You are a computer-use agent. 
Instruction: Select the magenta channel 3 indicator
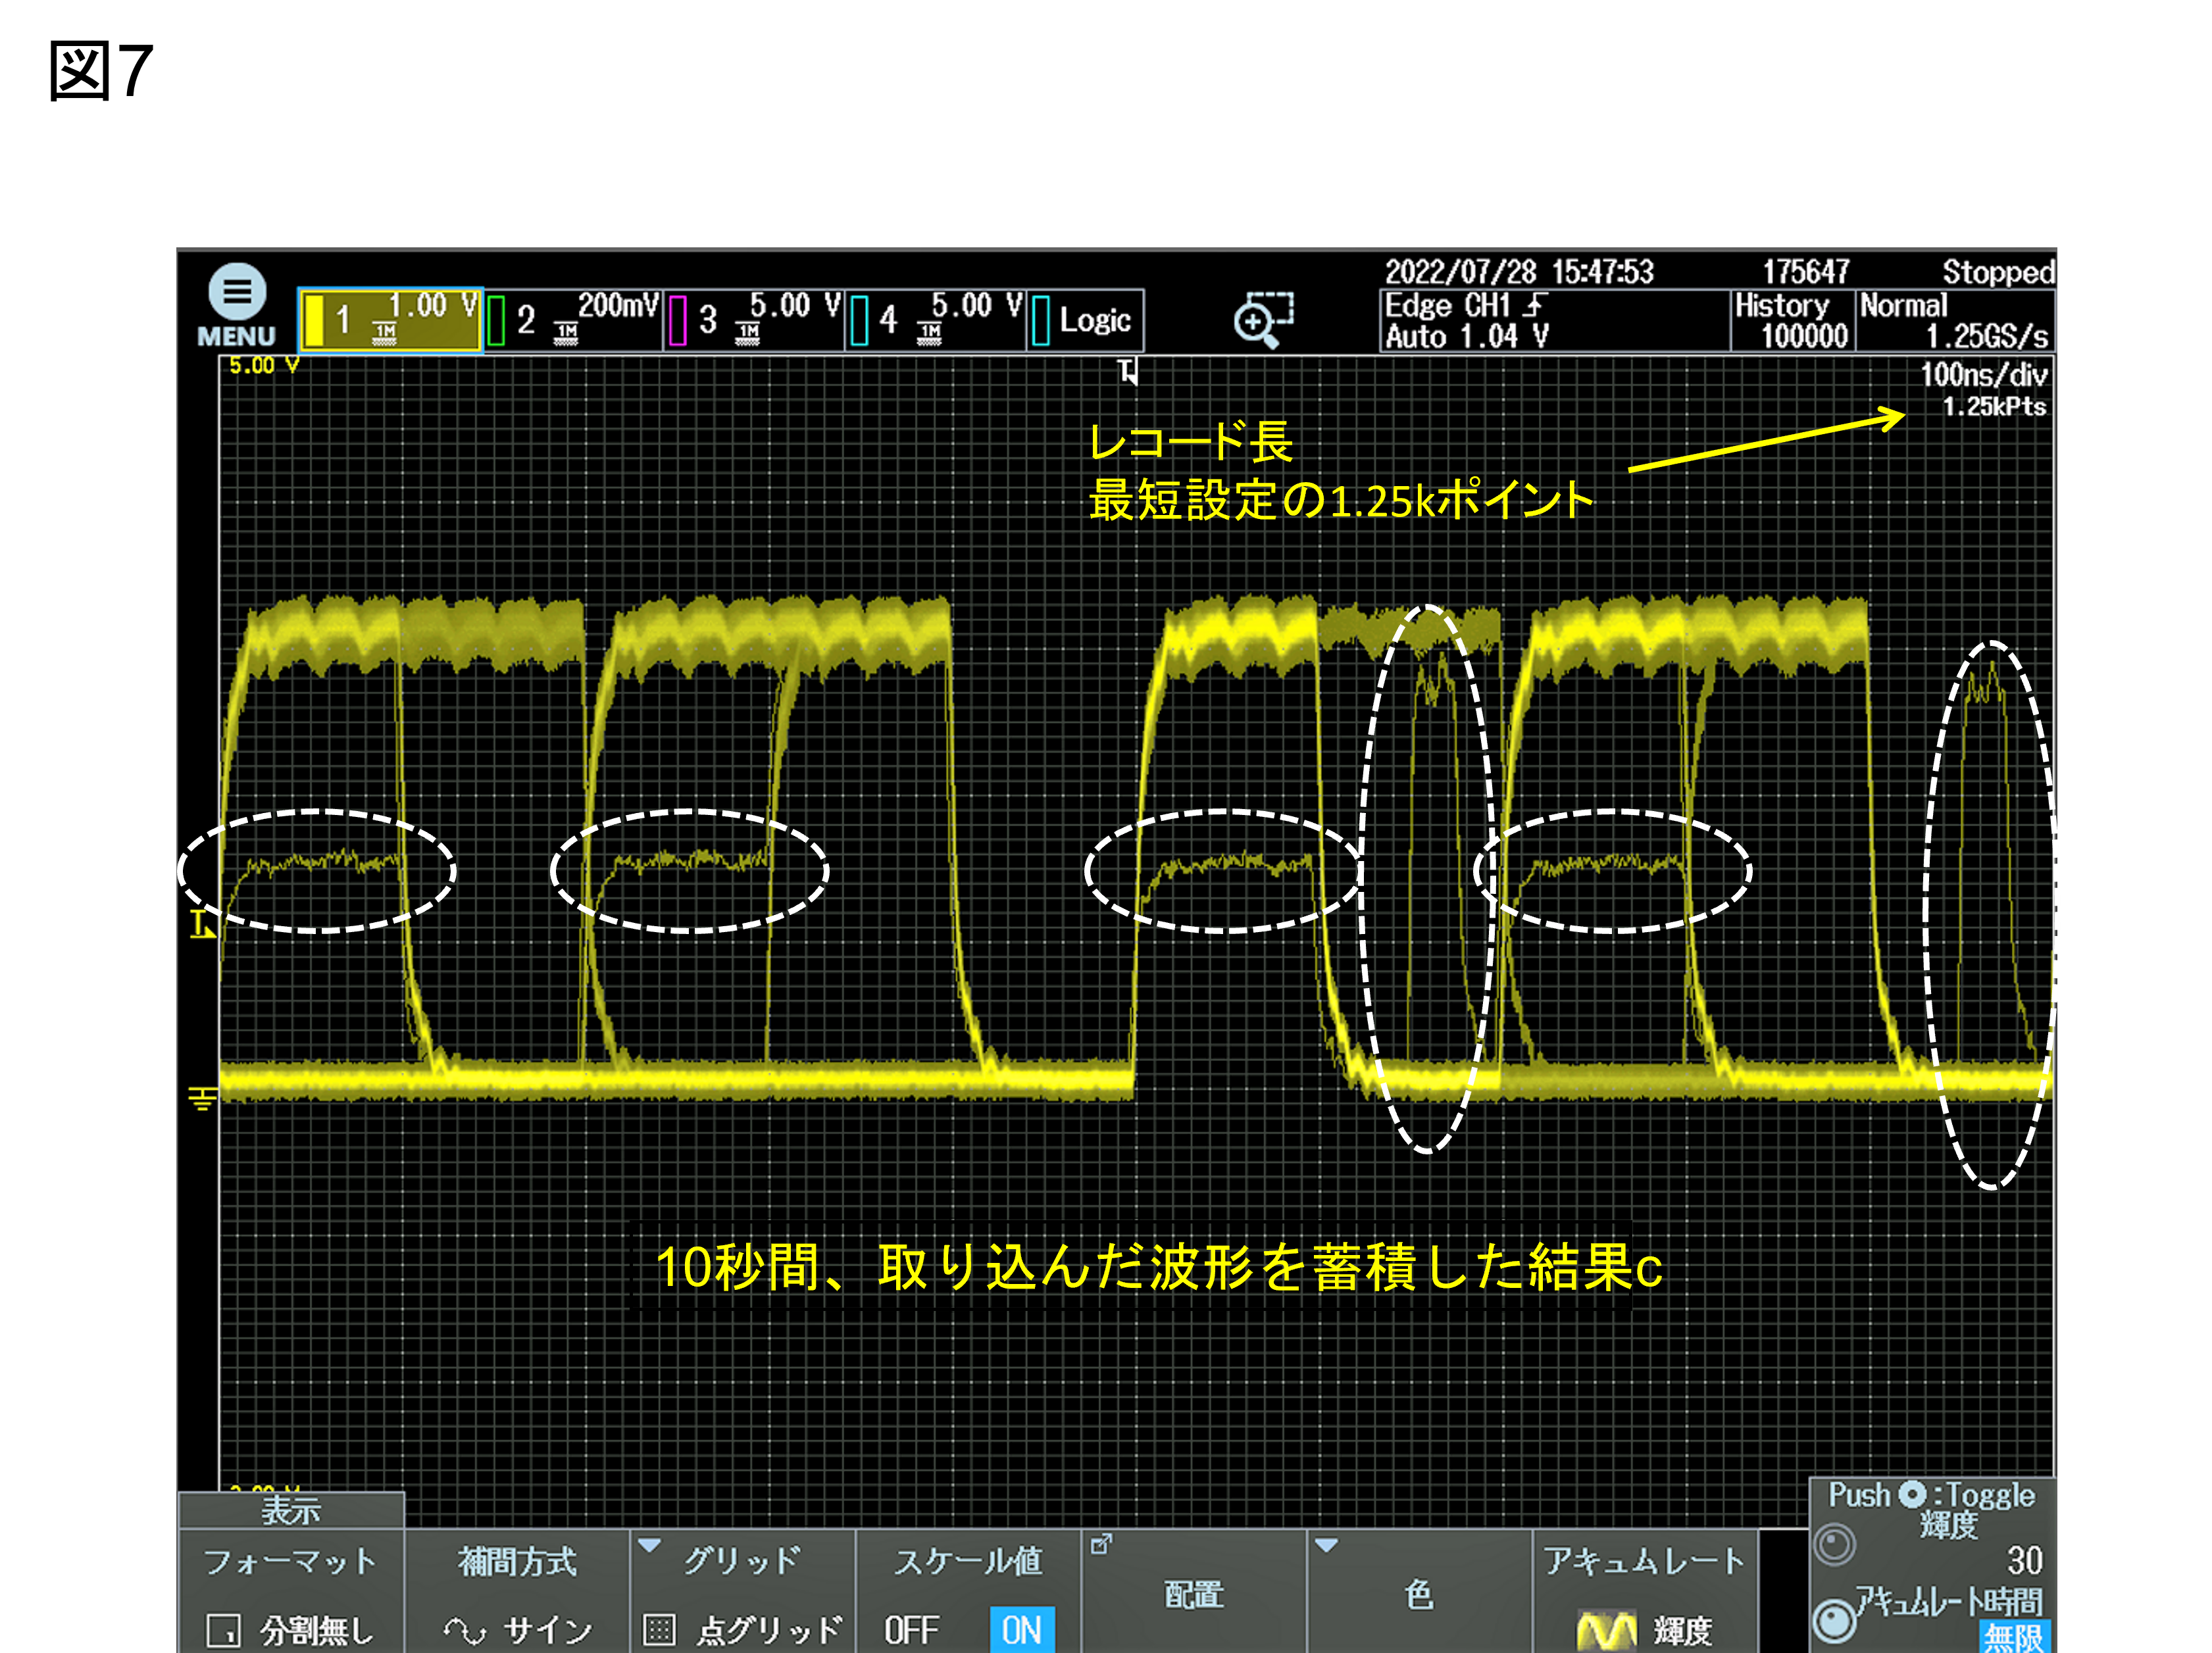point(678,320)
